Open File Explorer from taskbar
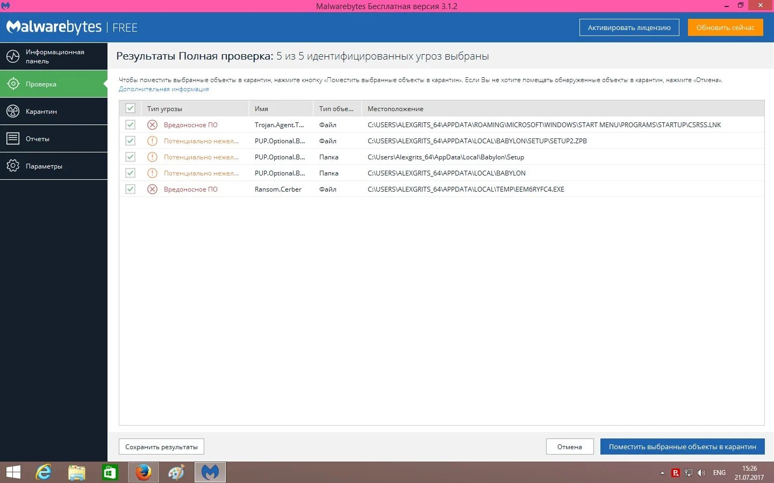 click(x=77, y=472)
